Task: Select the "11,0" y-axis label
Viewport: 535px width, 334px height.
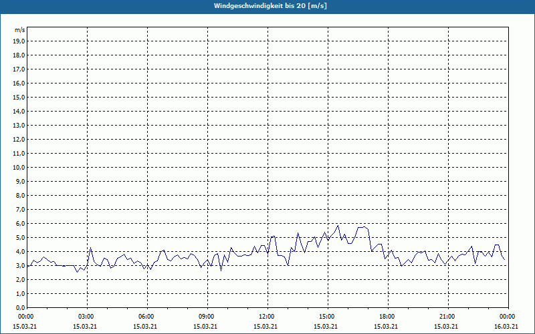Action: click(x=19, y=154)
